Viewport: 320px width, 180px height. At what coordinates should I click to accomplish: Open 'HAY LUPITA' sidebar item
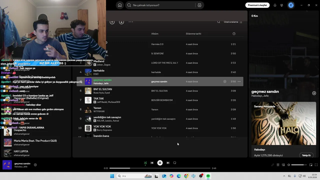pos(21,151)
